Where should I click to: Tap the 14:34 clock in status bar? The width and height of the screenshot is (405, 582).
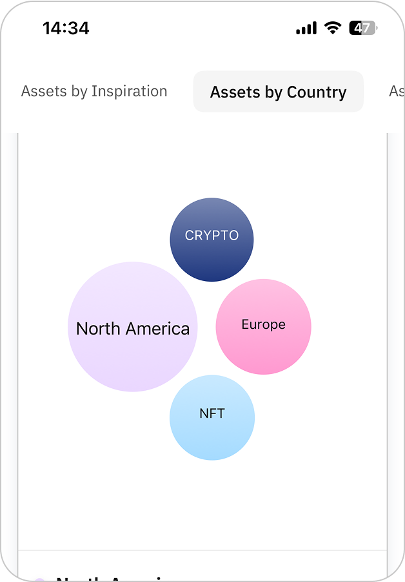tap(66, 28)
